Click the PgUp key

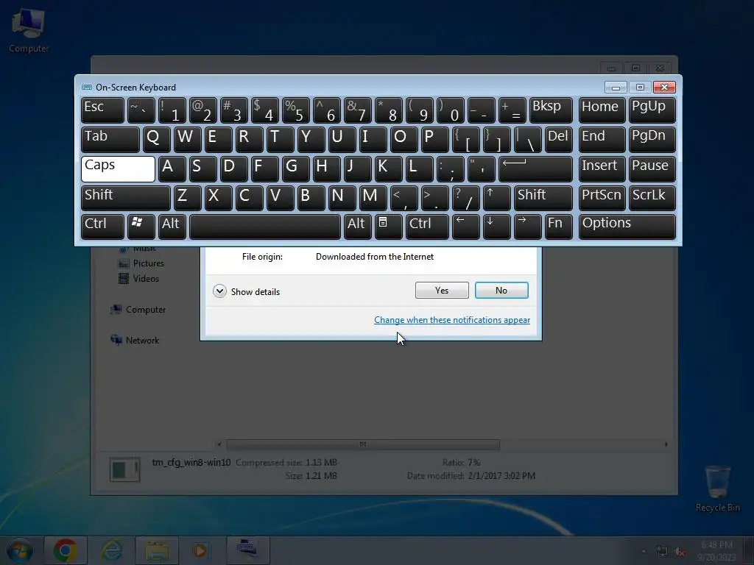click(x=652, y=110)
